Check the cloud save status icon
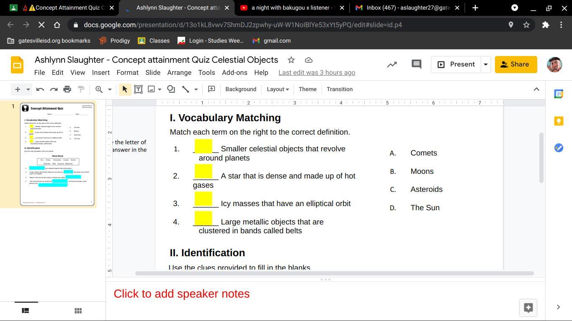572x321 pixels. pyautogui.click(x=309, y=60)
